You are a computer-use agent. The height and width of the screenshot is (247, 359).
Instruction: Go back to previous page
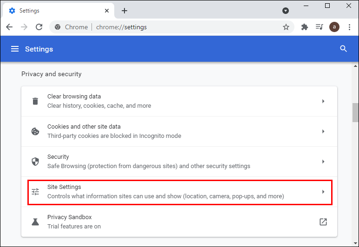[x=9, y=27]
